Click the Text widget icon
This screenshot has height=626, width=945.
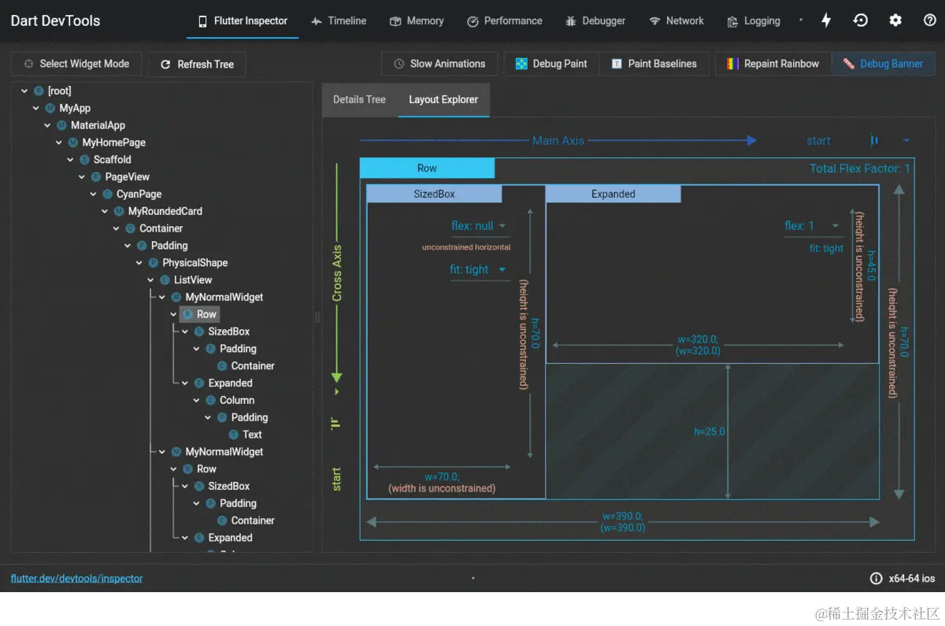pos(233,435)
